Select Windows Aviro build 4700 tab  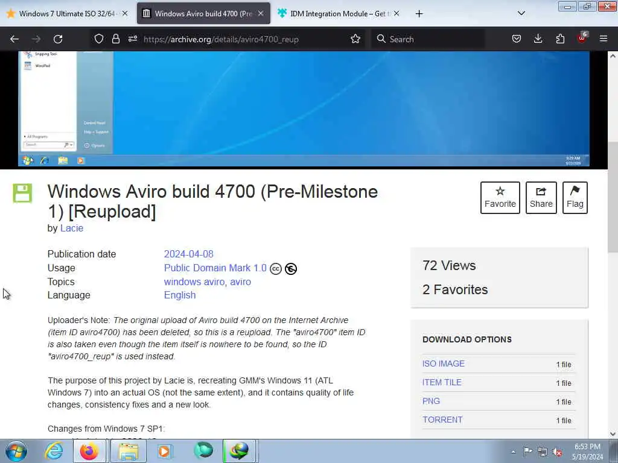(203, 13)
